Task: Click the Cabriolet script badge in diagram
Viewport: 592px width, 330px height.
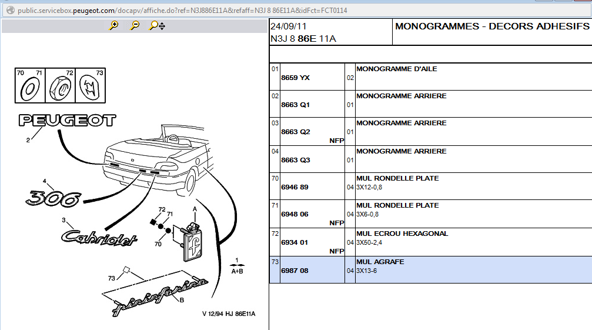Action: (x=99, y=238)
